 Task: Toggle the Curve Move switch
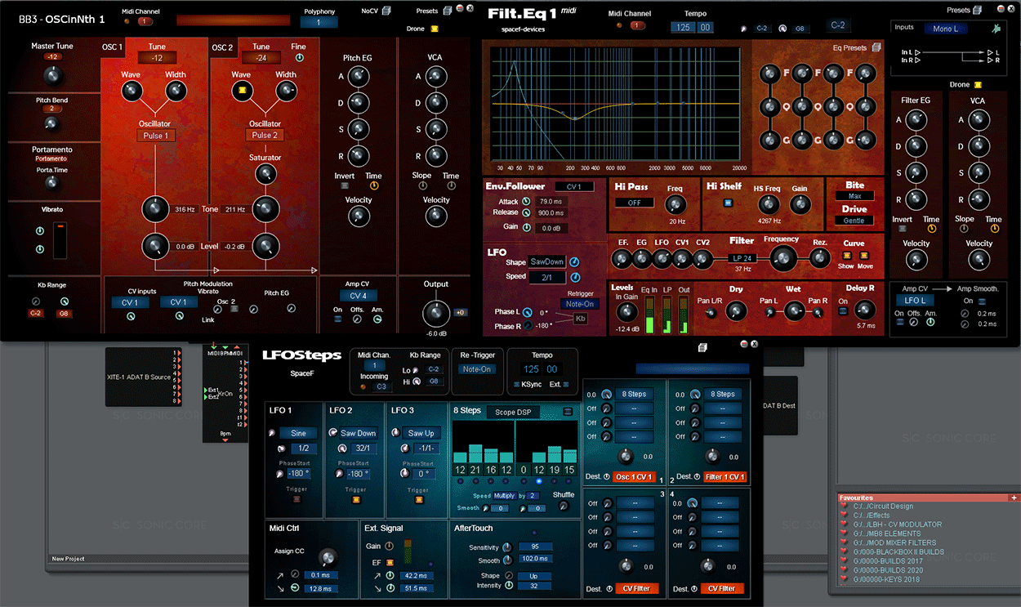pyautogui.click(x=863, y=256)
